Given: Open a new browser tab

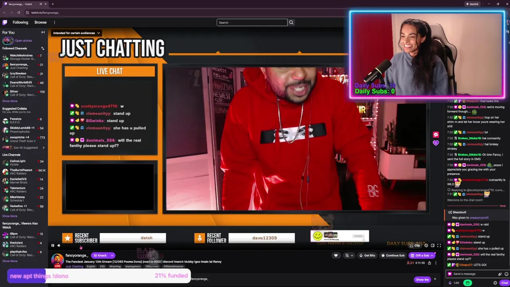Looking at the screenshot, I should [53, 4].
